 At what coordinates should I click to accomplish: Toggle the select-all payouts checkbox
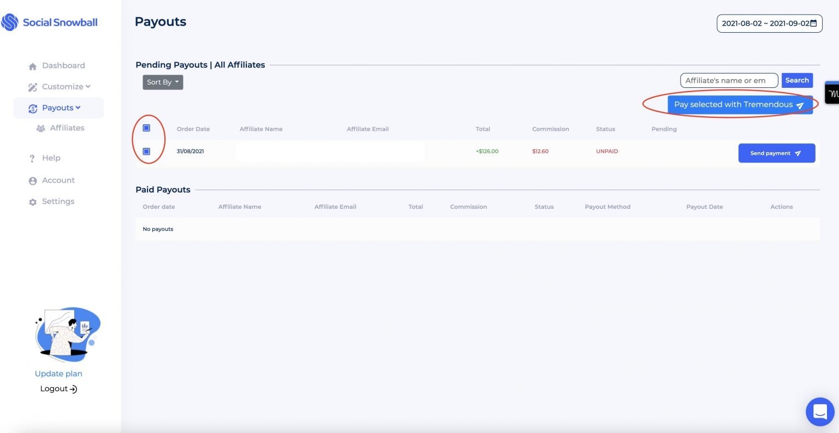146,128
